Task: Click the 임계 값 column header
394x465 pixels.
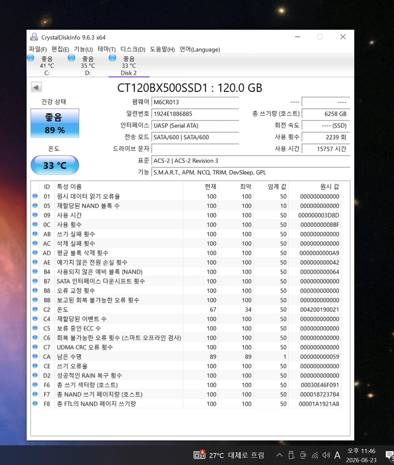Action: (x=271, y=187)
